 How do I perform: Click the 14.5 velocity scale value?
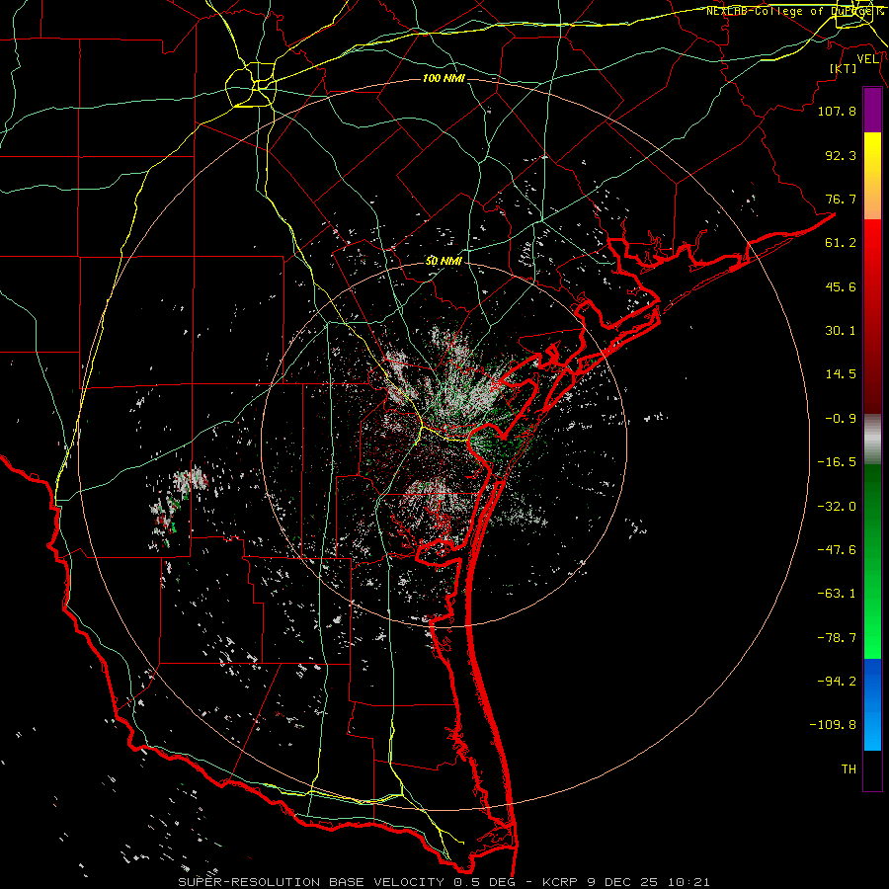[x=841, y=374]
